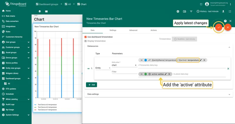Edit the active data key pencil icon
Screen dimensions: 235x124
[166, 74]
